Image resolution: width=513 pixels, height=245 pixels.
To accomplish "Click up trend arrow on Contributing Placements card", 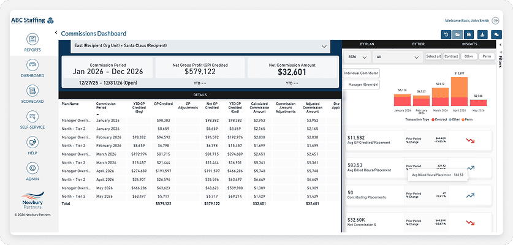I will pyautogui.click(x=470, y=195).
